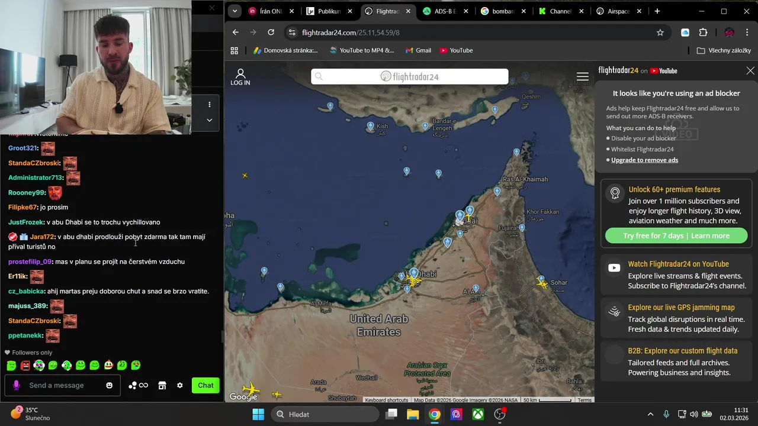Screen dimensions: 758x426
Task: Close the ad blocker side panel
Action: point(750,70)
